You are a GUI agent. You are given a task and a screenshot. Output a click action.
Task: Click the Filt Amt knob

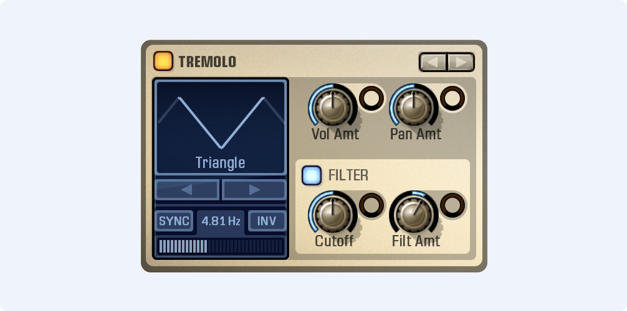414,213
